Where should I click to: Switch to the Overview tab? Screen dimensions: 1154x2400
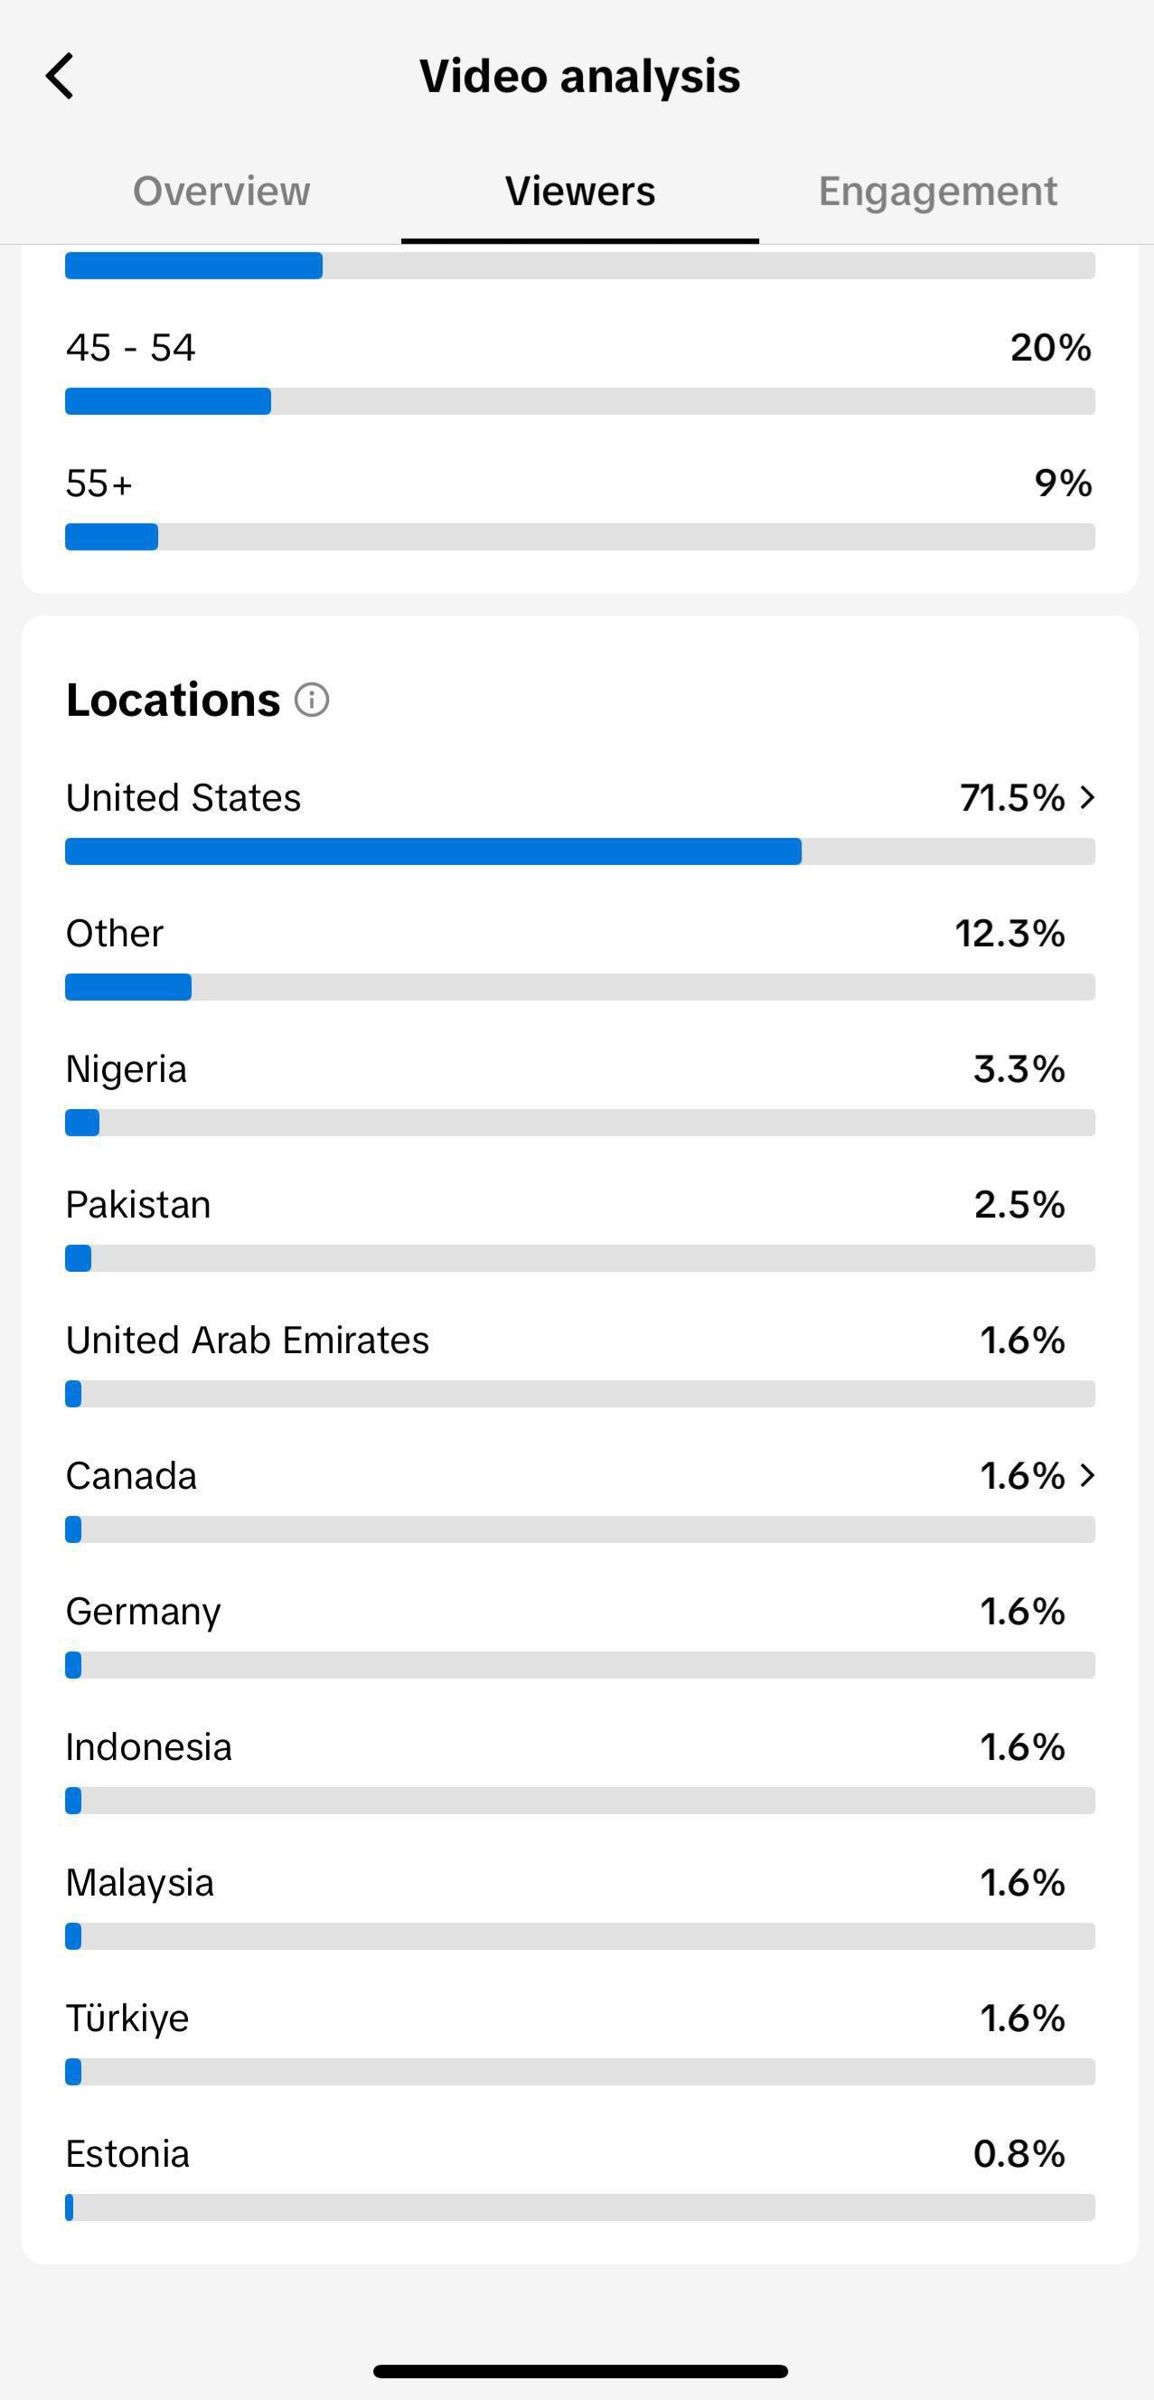tap(221, 191)
